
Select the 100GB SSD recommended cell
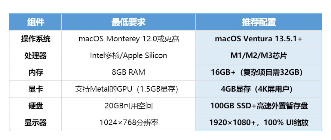click(258, 106)
